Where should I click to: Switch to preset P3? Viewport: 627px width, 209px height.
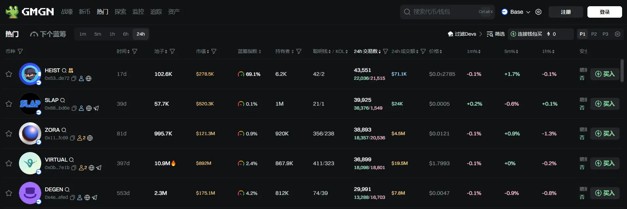pyautogui.click(x=605, y=34)
